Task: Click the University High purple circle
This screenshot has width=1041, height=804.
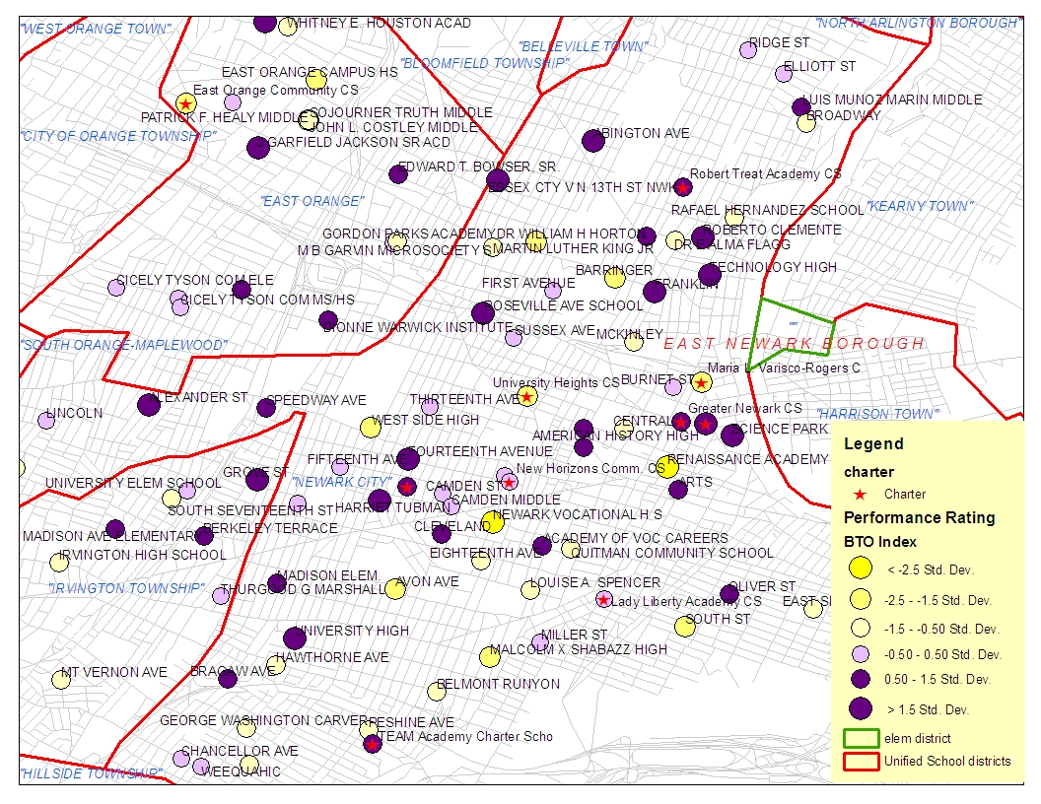Action: point(295,638)
